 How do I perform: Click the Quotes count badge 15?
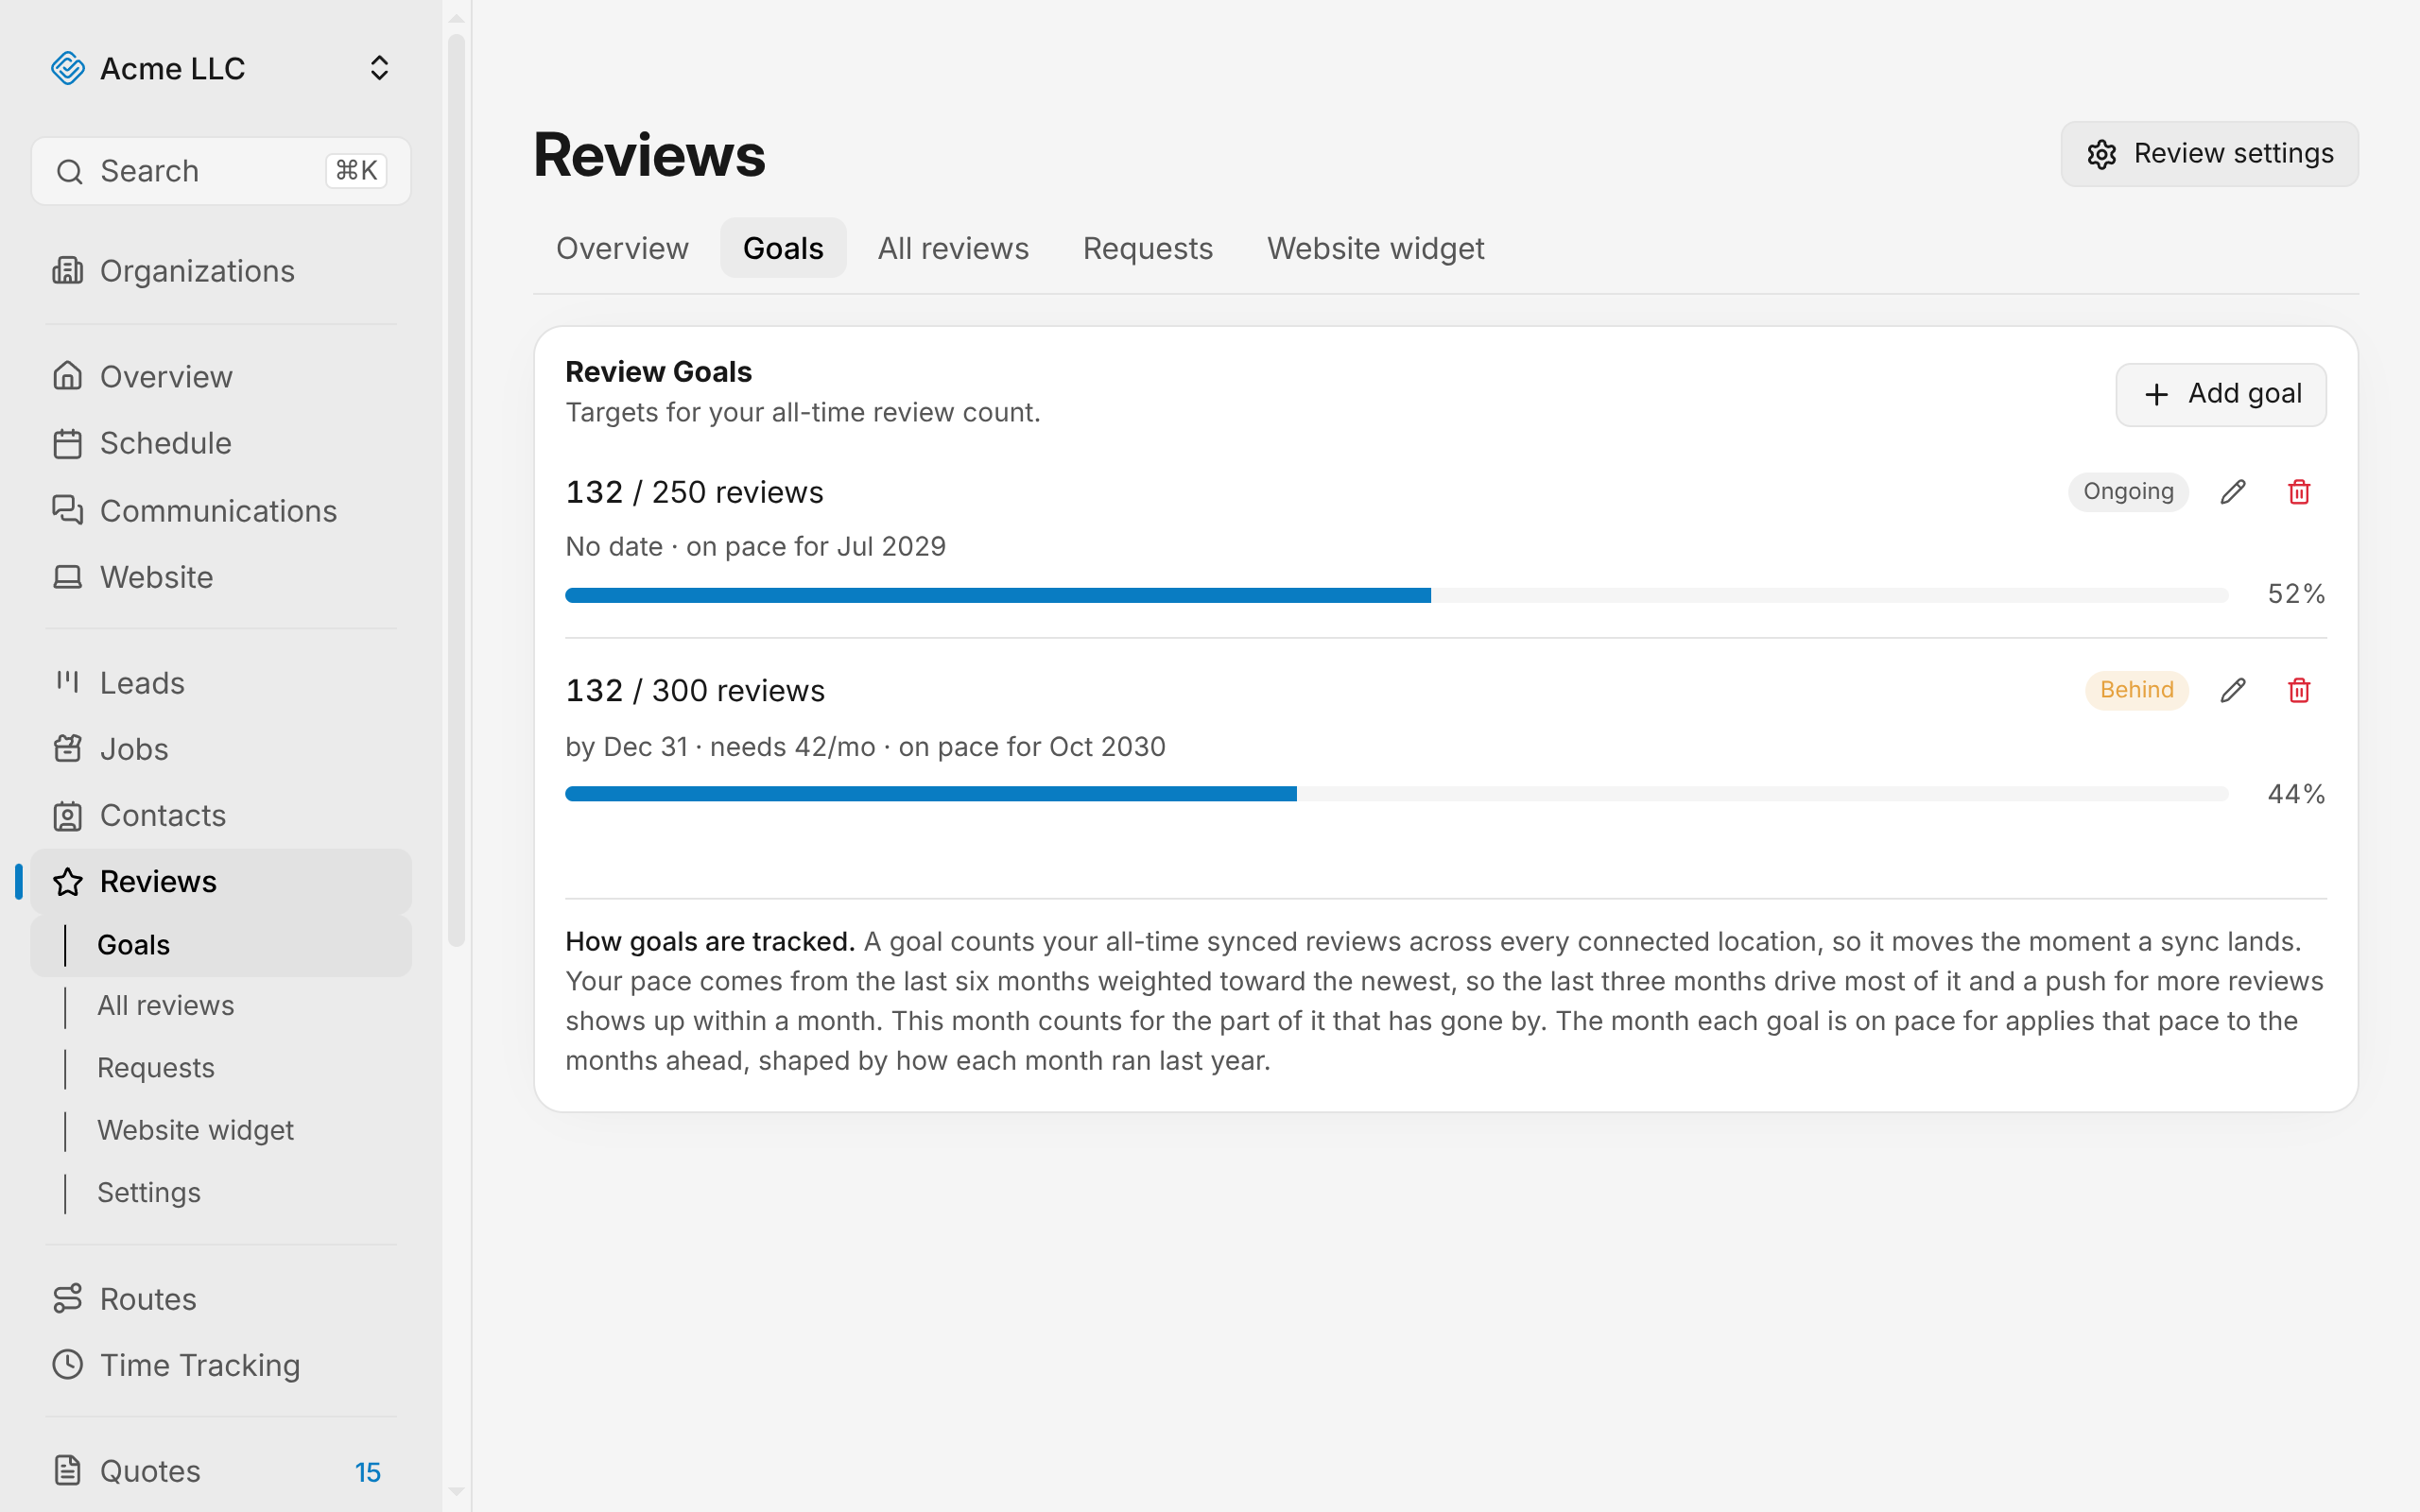(368, 1472)
